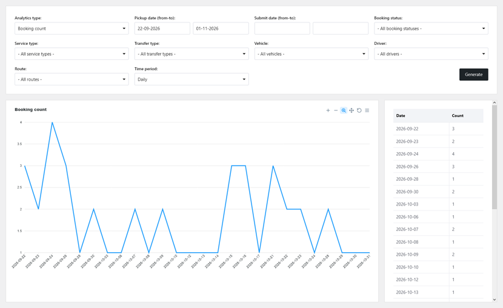Activate the selection zoom magnifier tool

point(344,110)
